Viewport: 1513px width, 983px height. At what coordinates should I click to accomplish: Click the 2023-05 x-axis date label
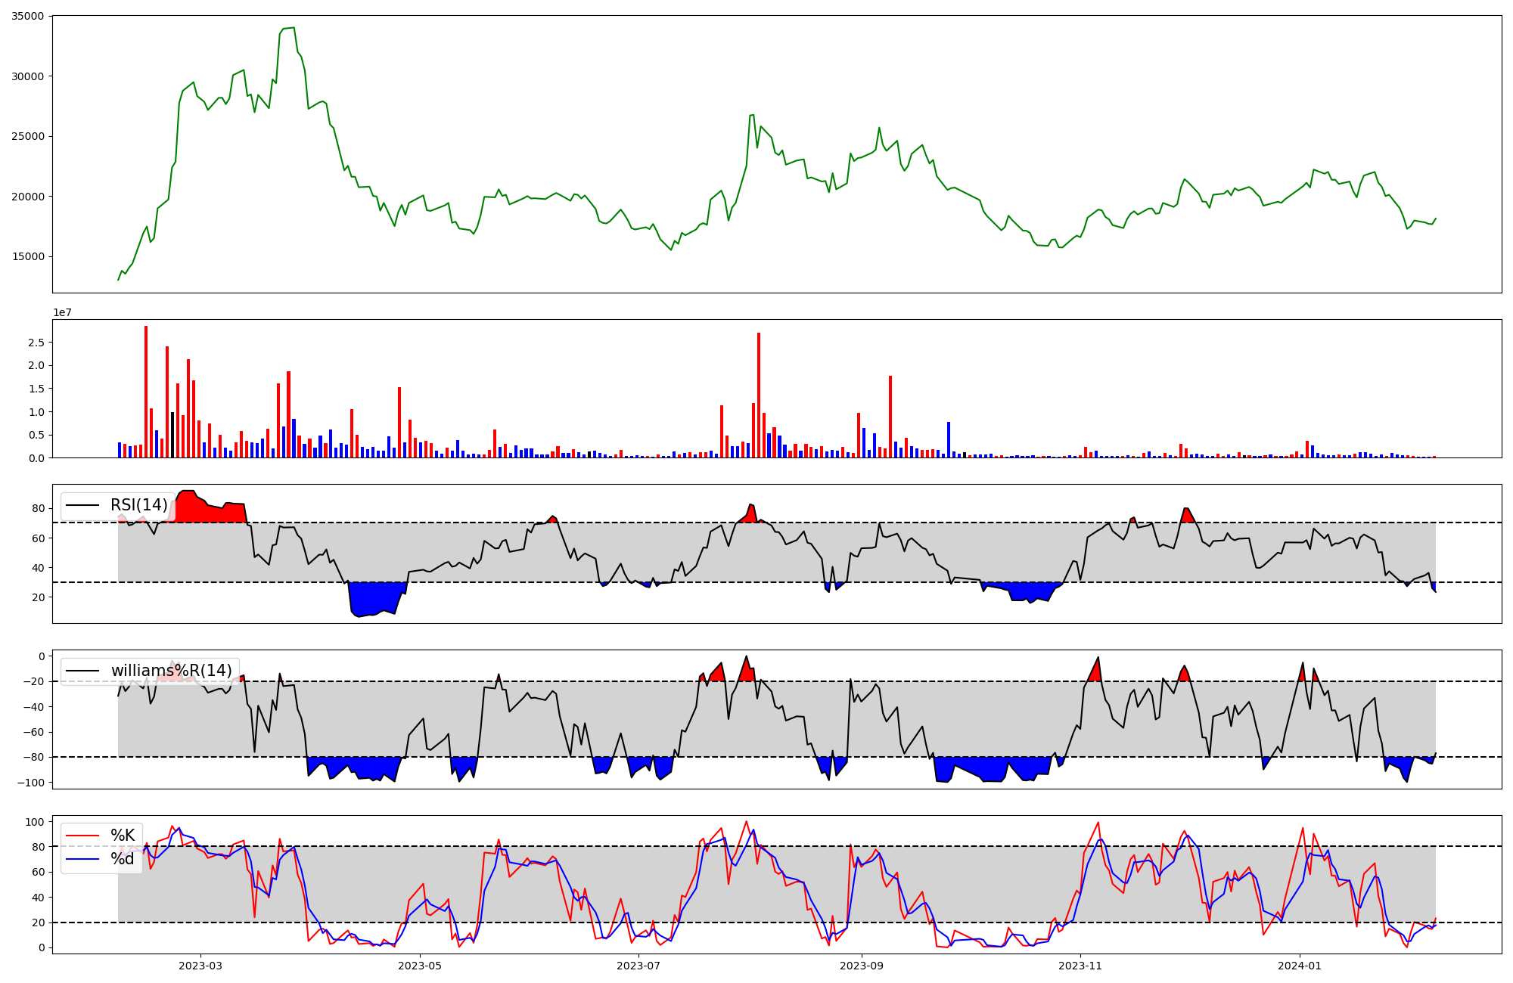coord(419,966)
